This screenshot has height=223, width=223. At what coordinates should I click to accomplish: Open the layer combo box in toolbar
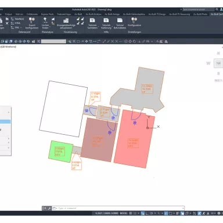click(53, 41)
